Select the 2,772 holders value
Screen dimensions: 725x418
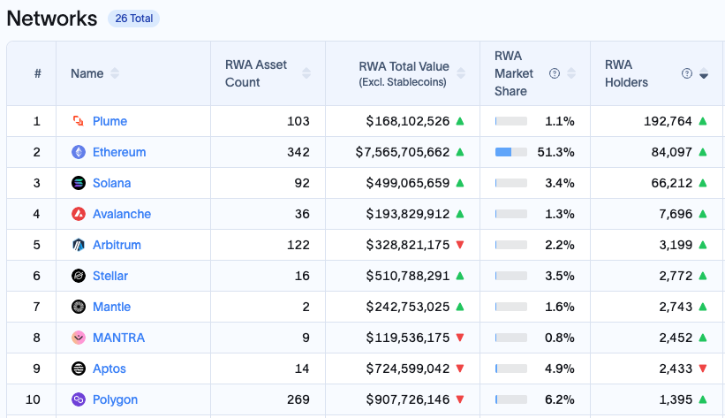(x=676, y=276)
